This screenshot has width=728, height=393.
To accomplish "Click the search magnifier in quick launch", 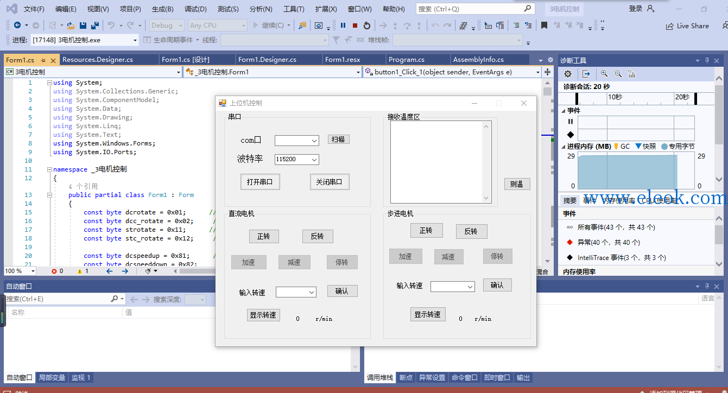I will coord(527,9).
